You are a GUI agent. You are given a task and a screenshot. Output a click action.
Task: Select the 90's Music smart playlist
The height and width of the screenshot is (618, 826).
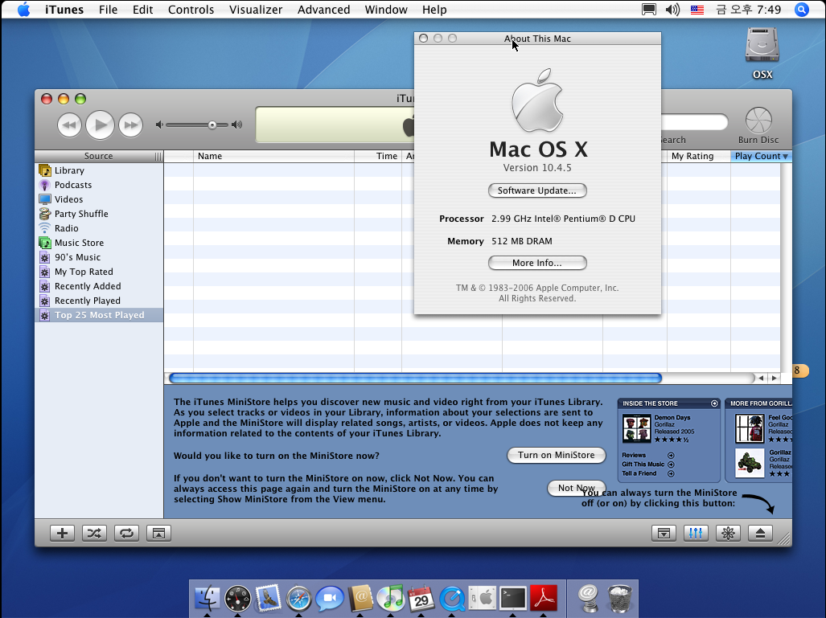pos(99,257)
